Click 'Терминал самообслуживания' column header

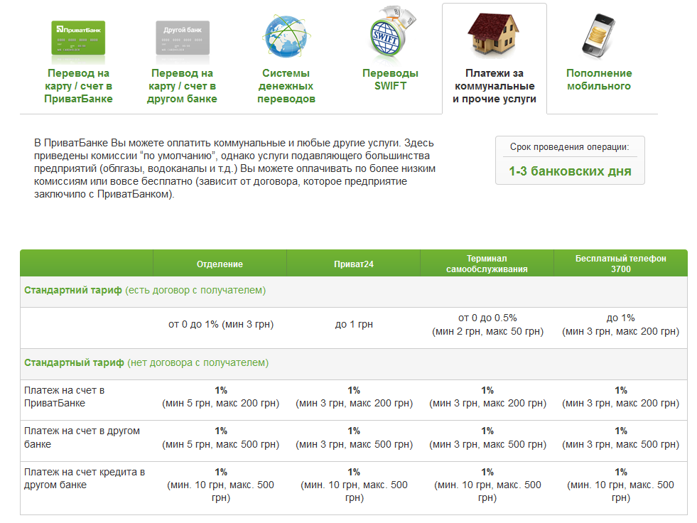pos(487,264)
